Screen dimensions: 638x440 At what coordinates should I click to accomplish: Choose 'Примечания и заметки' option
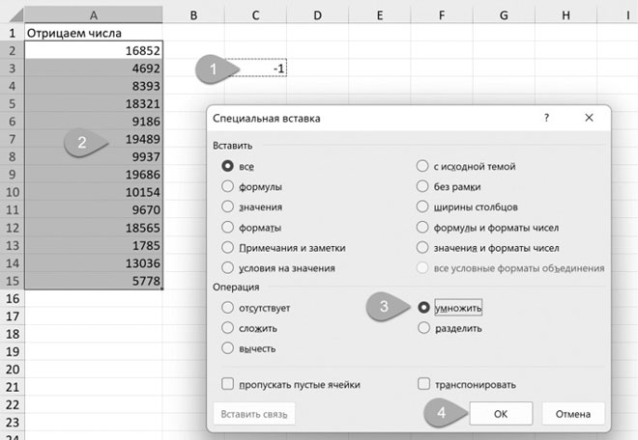tap(229, 247)
